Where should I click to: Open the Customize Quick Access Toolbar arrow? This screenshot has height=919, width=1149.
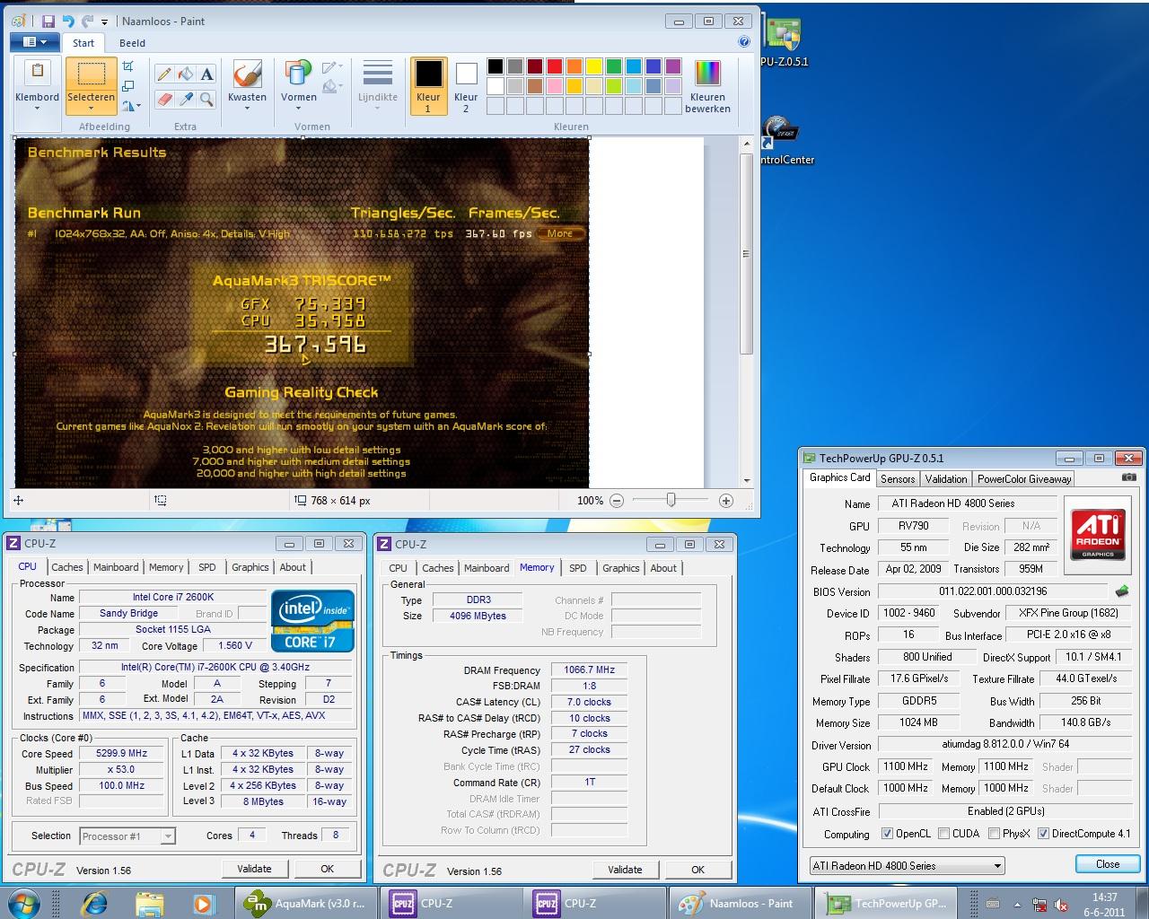[x=104, y=22]
